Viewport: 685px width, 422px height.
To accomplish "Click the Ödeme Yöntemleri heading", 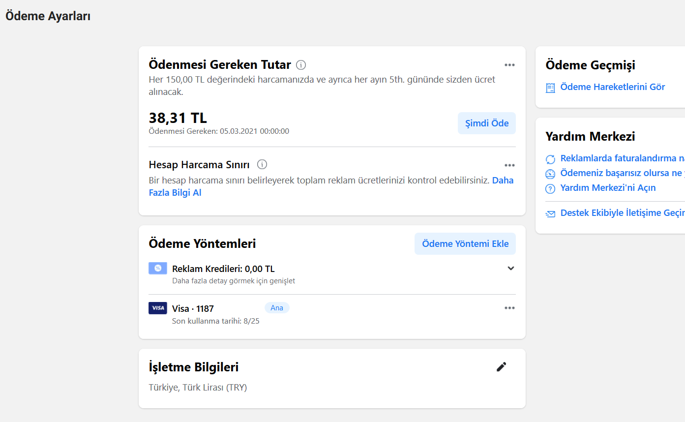I will click(x=202, y=244).
